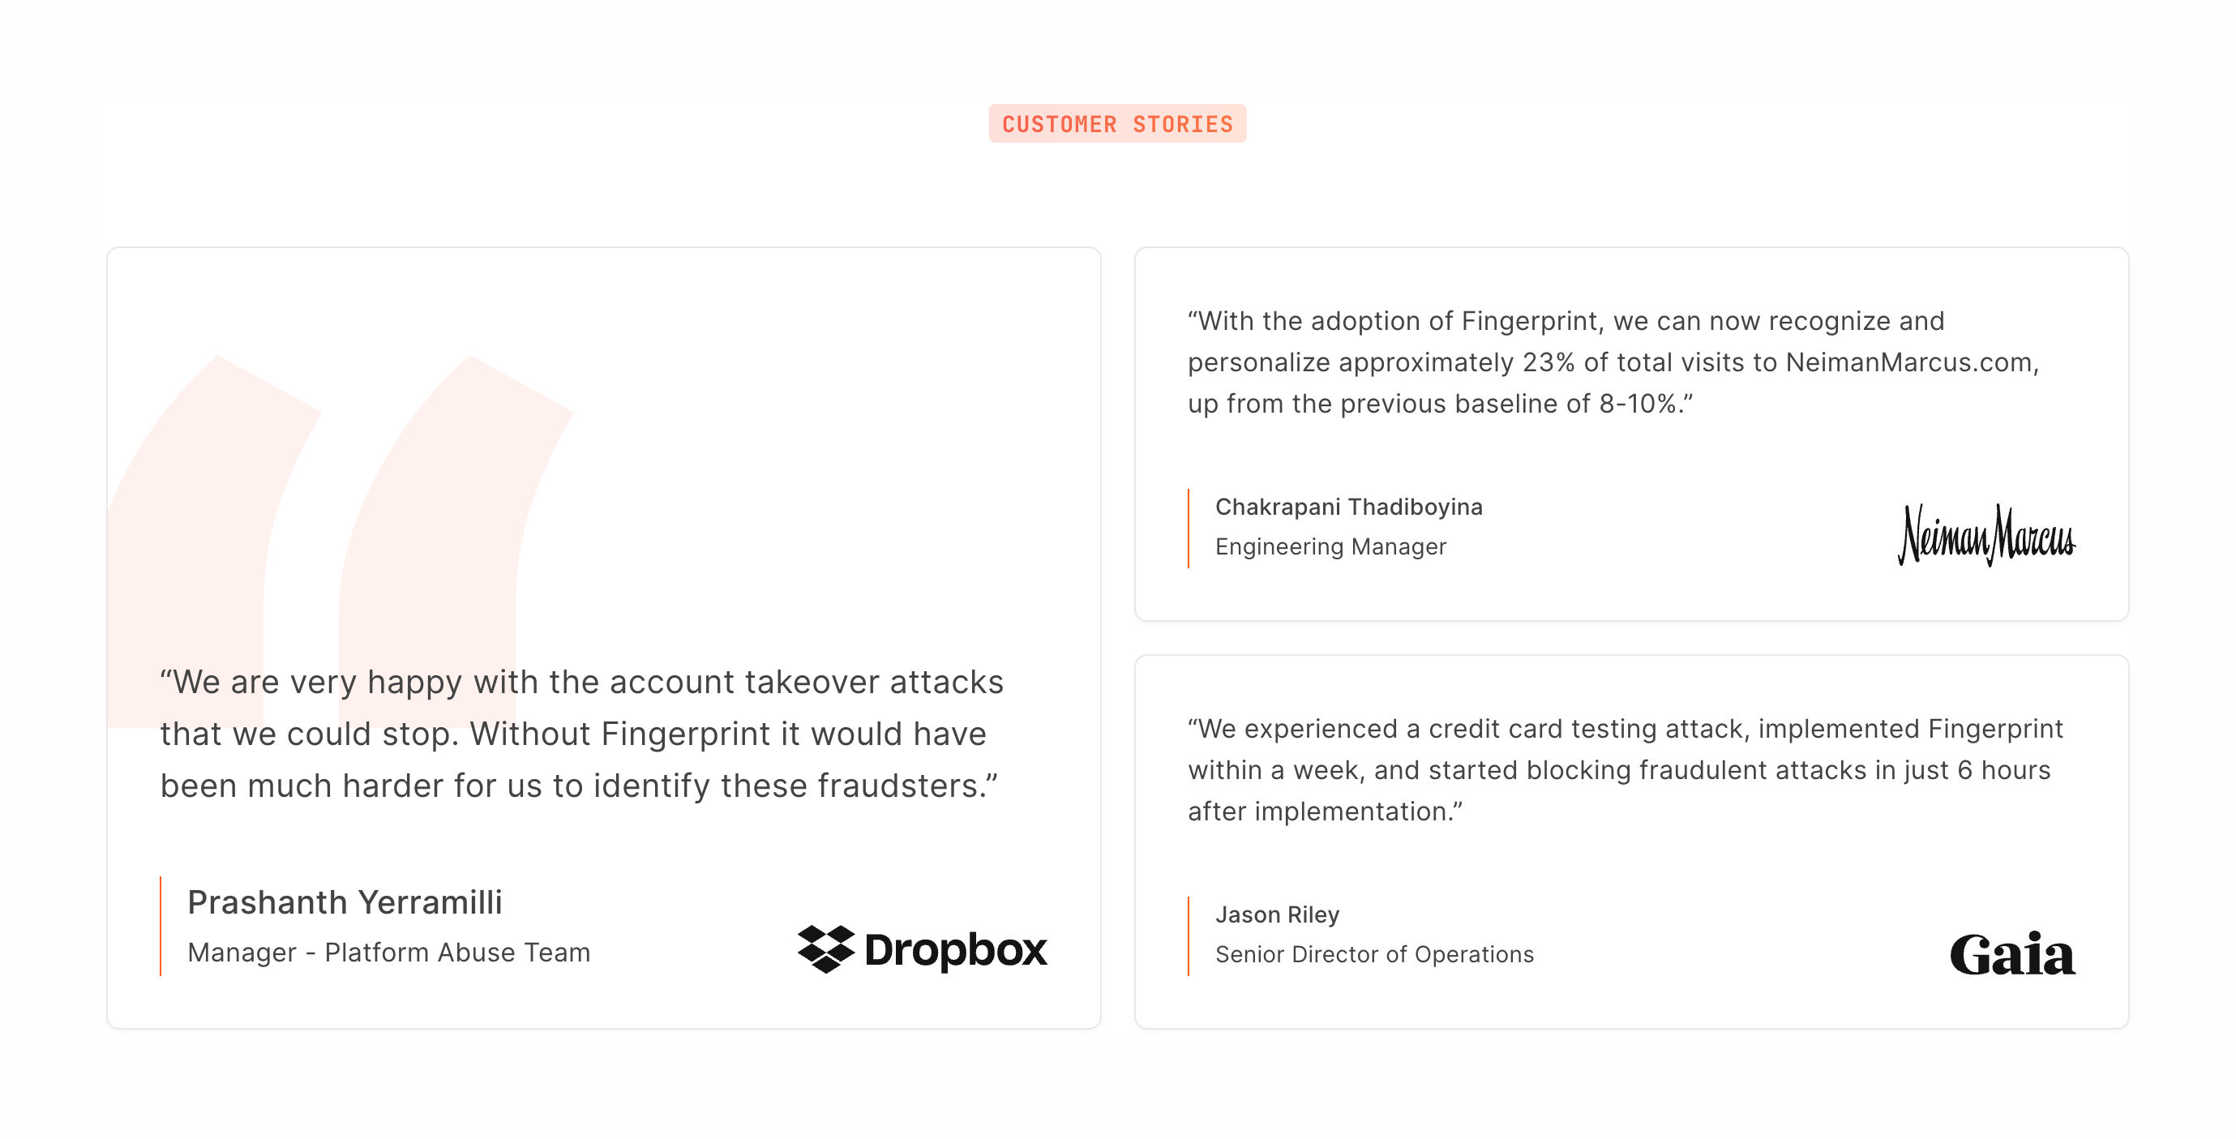The height and width of the screenshot is (1139, 2236).
Task: Click the orange bar beside Chakrapani Thadiboyina
Action: (x=1189, y=528)
